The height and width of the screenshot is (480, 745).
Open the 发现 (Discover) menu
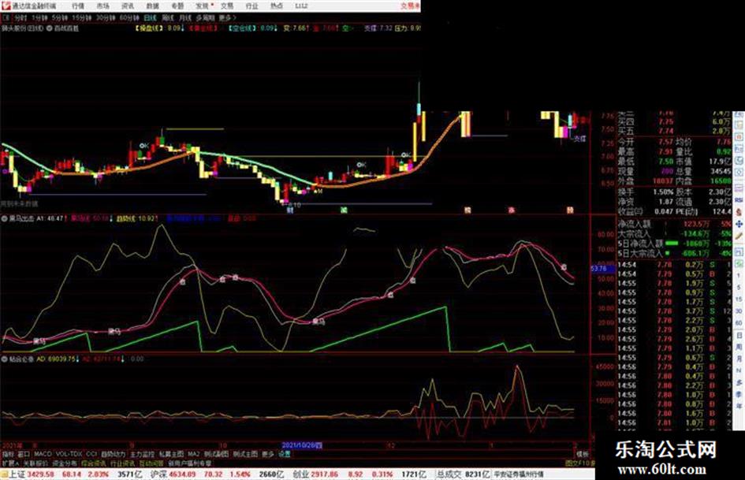pos(202,6)
